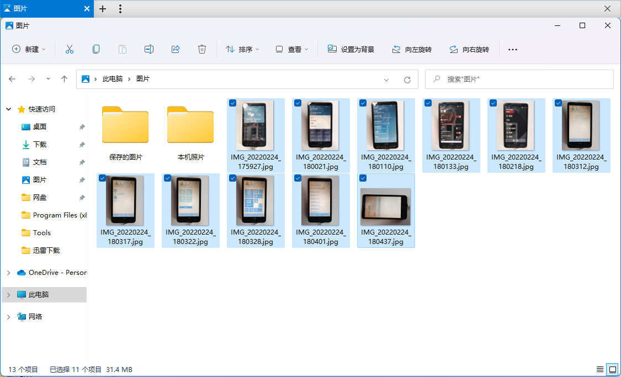Open the 查看 view dropdown
621x377 pixels.
click(292, 49)
